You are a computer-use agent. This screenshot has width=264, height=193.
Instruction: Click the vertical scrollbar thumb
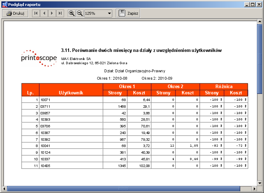(260, 59)
